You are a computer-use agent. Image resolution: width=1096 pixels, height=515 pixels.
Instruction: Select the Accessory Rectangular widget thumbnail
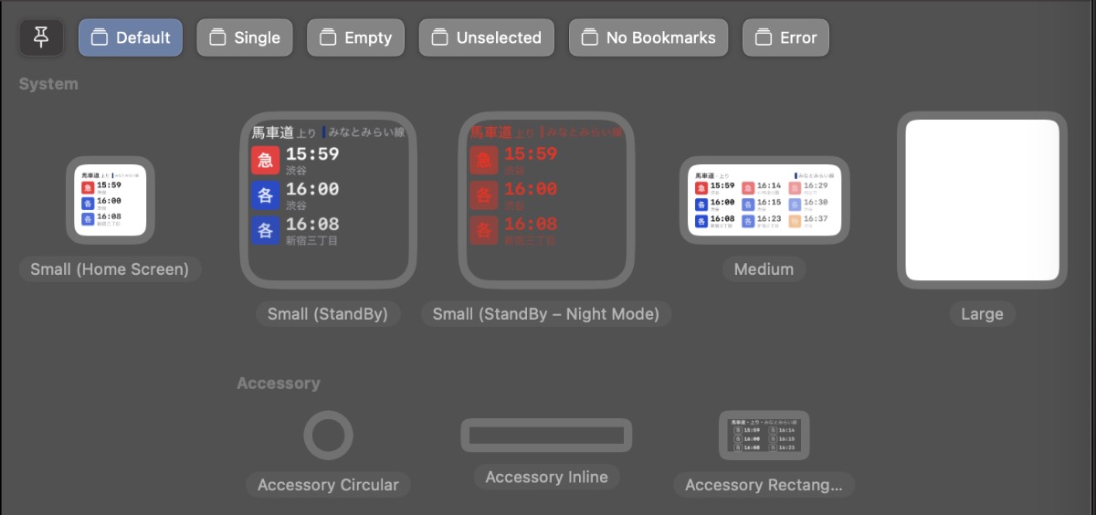(764, 435)
